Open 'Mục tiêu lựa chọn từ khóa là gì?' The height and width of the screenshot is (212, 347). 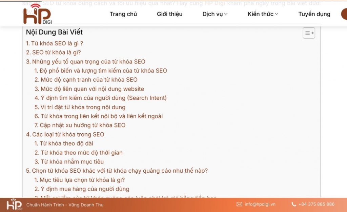[x=79, y=180]
